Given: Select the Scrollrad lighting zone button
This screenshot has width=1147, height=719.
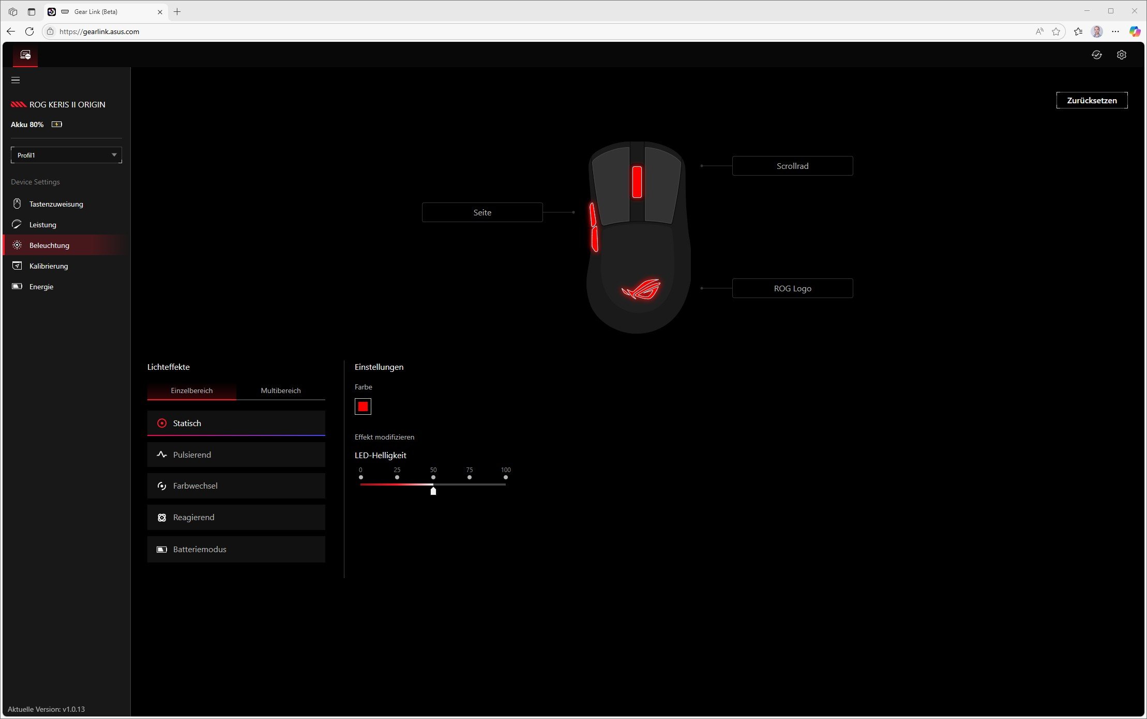Looking at the screenshot, I should click(792, 166).
